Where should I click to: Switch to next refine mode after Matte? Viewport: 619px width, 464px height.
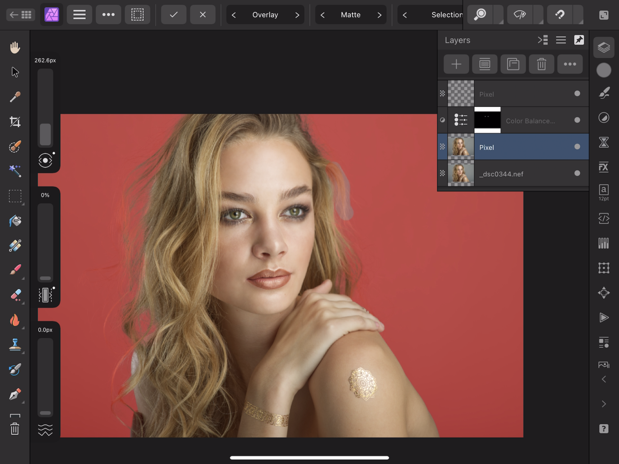(379, 15)
